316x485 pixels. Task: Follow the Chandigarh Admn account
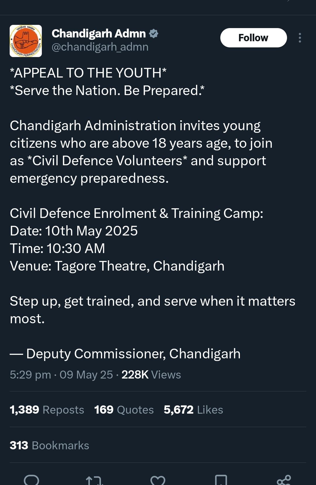[x=253, y=38]
